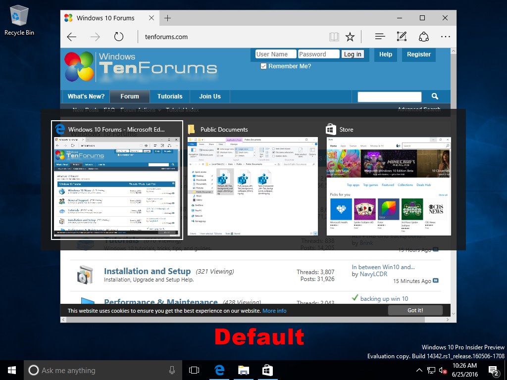
Task: Switch to the Tutorials tab
Action: pyautogui.click(x=169, y=96)
